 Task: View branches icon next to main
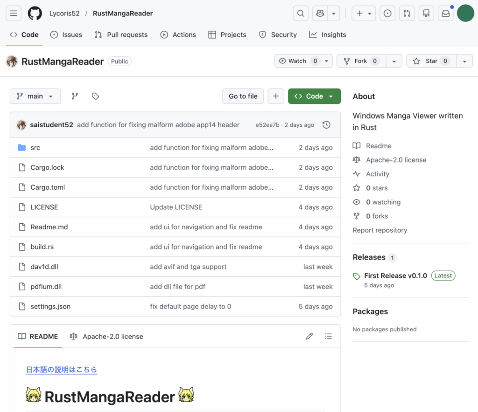[75, 96]
